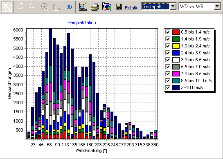Open the Gestapelt dropdown arrow
This screenshot has width=223, height=159.
[x=173, y=6]
